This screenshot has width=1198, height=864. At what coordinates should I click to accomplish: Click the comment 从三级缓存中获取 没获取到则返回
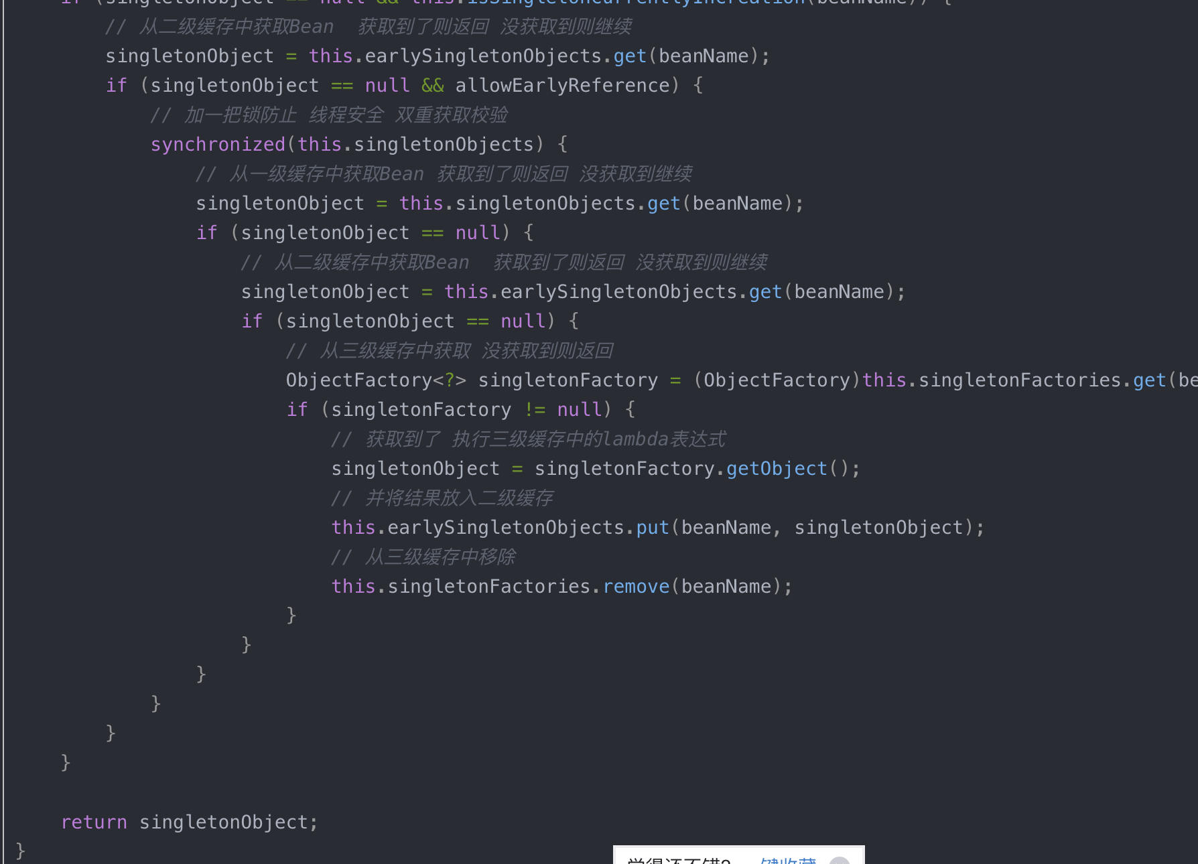(x=450, y=351)
